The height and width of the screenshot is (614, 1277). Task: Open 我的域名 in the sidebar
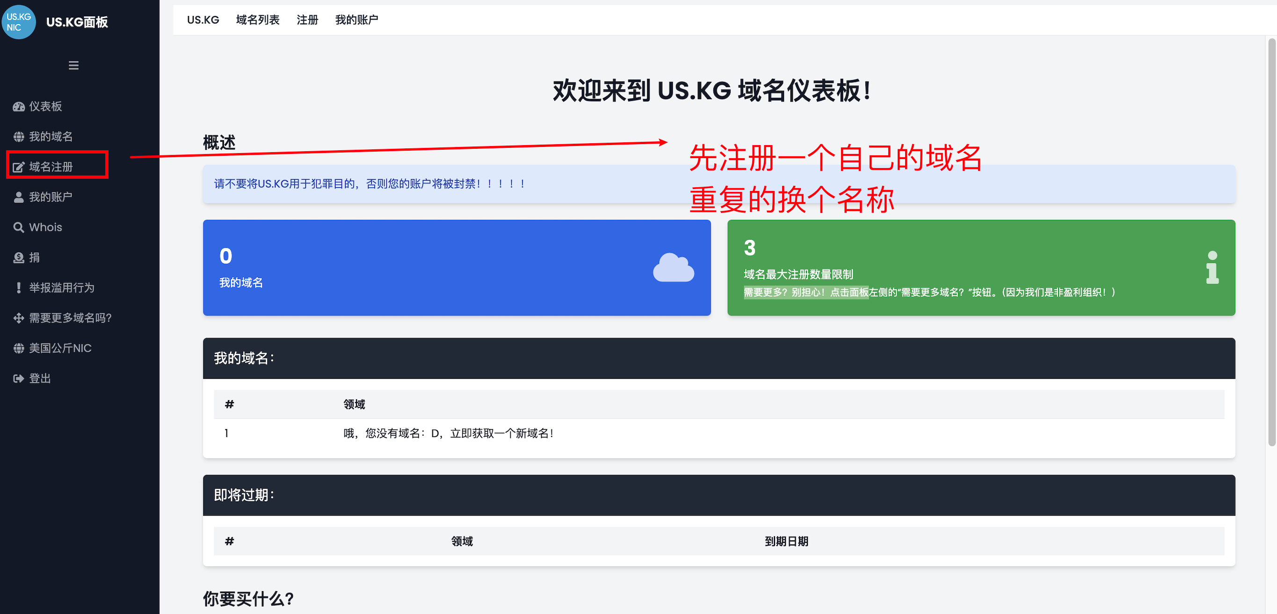pos(51,137)
